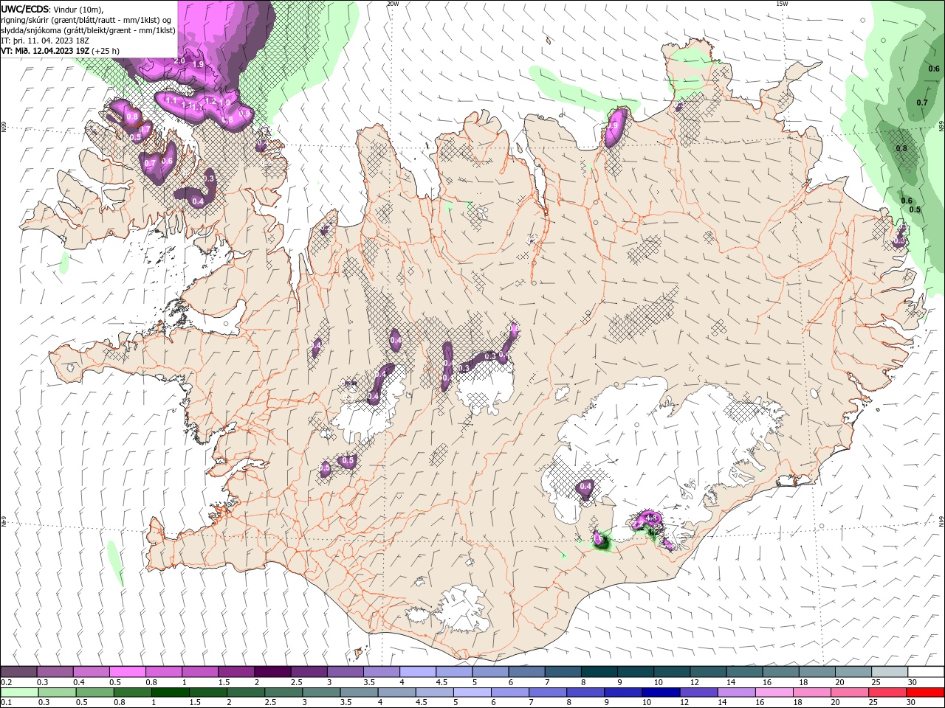Click the 'VT: Mið. 12.04.2023 19Z (+25 h)' line
Screen dimensions: 945x708
click(61, 51)
